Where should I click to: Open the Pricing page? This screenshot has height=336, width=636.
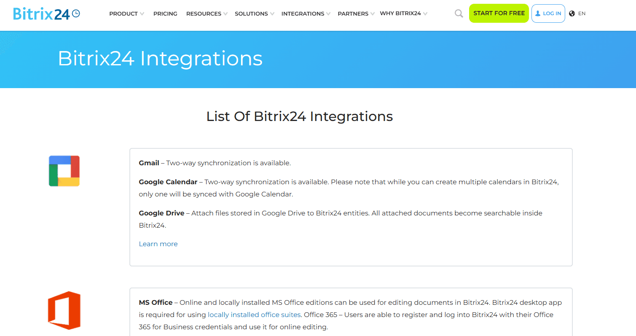(x=165, y=13)
